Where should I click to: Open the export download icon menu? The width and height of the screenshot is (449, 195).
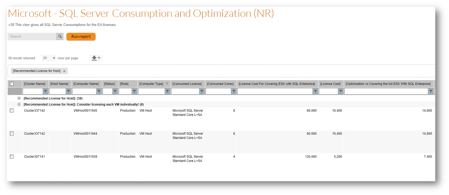click(x=96, y=58)
